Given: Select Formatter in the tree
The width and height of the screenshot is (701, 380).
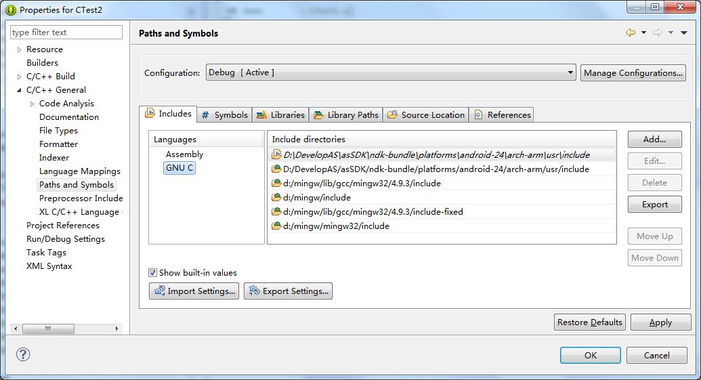Looking at the screenshot, I should pos(58,144).
